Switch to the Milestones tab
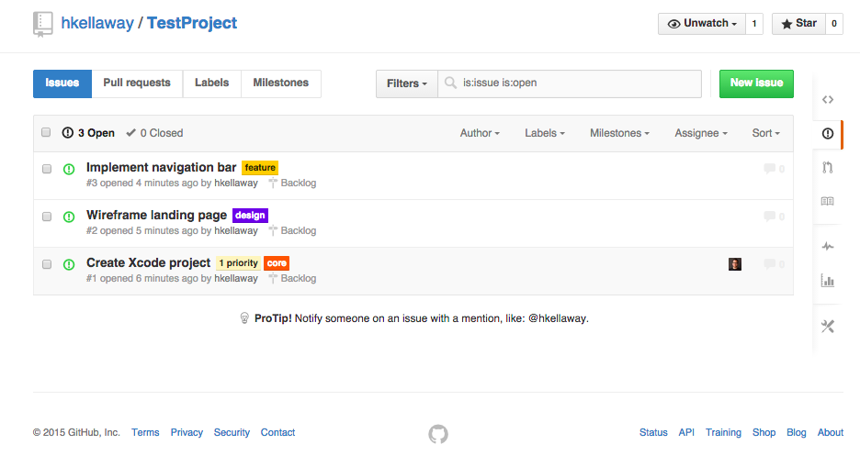This screenshot has width=860, height=456. pyautogui.click(x=281, y=83)
